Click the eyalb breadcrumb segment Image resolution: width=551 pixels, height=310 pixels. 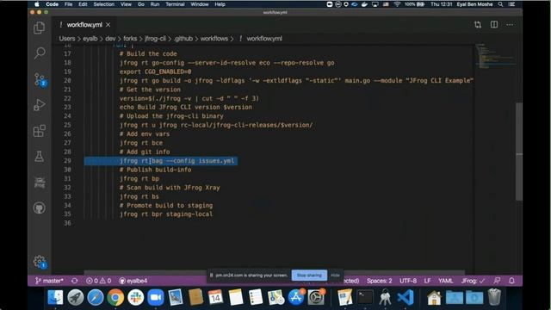(90, 39)
